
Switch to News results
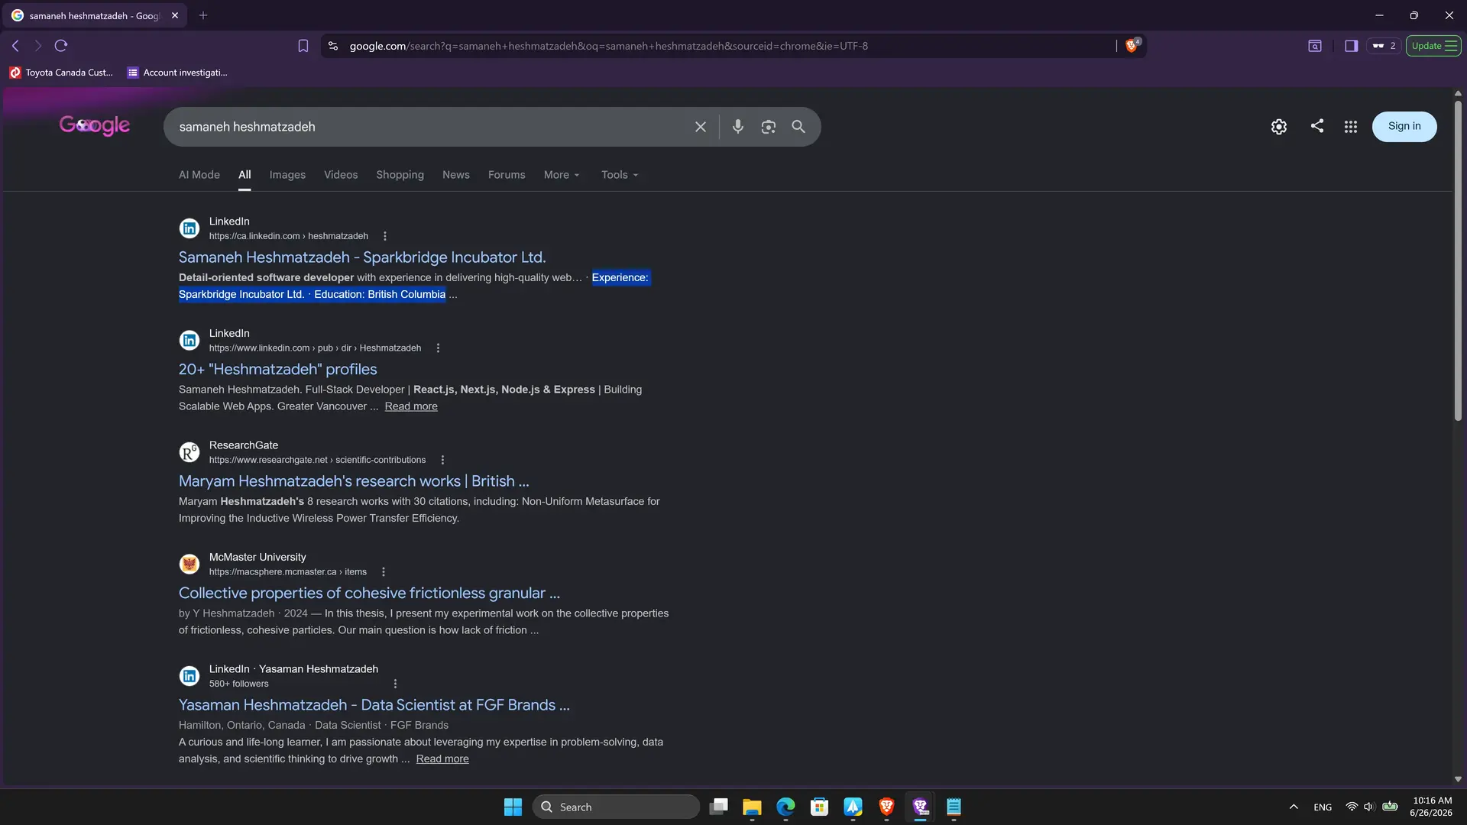(456, 175)
